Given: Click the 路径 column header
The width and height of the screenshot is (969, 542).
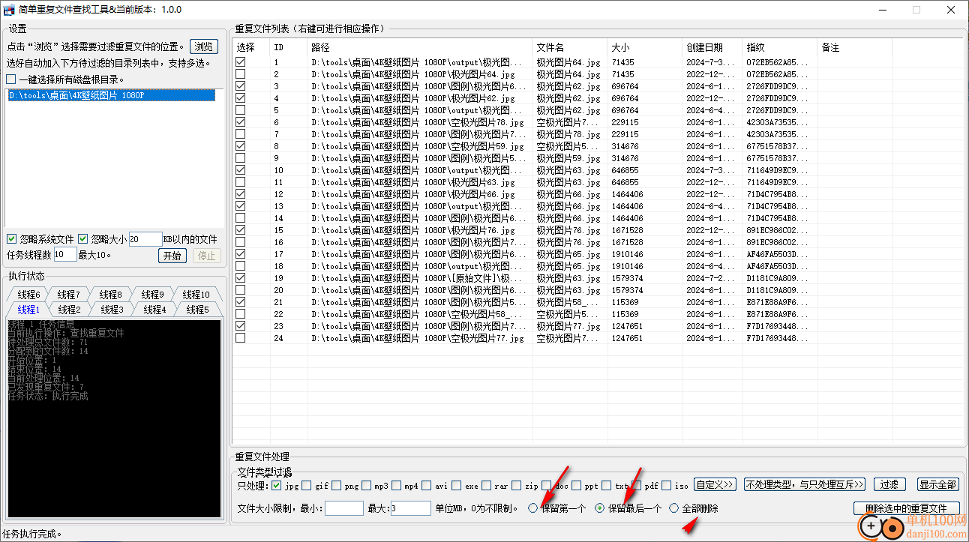Looking at the screenshot, I should (x=420, y=47).
